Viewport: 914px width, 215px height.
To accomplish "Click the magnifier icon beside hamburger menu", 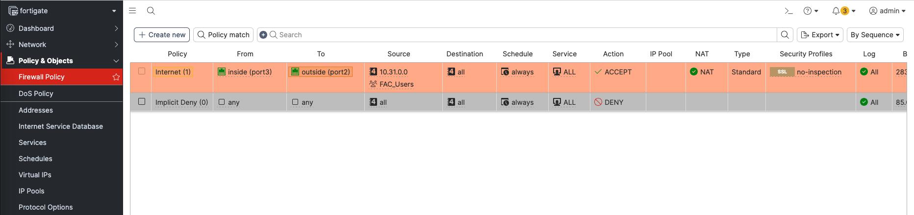I will [151, 10].
